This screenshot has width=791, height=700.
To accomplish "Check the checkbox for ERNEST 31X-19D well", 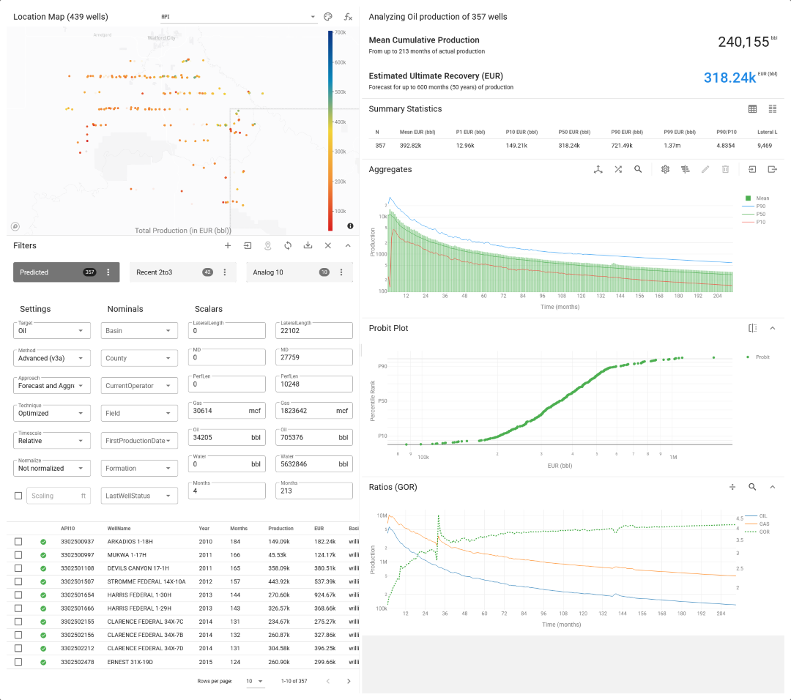I will pos(18,661).
